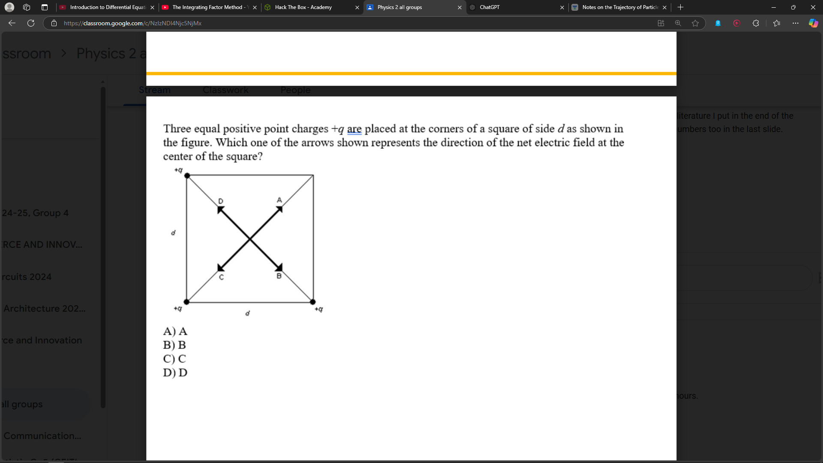Click answer option C) C
The image size is (823, 463).
(174, 359)
